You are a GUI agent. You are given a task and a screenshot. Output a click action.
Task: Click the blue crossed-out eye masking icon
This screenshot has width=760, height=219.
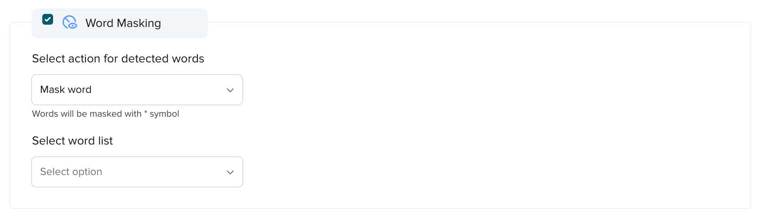pos(70,22)
